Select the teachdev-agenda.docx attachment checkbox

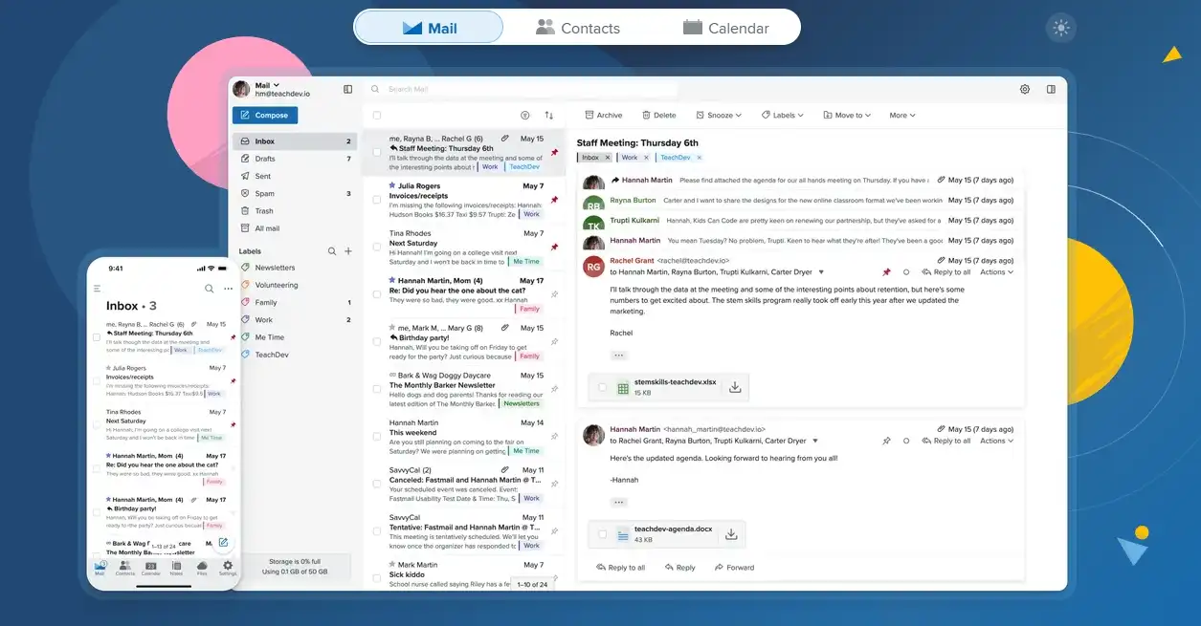click(x=602, y=534)
